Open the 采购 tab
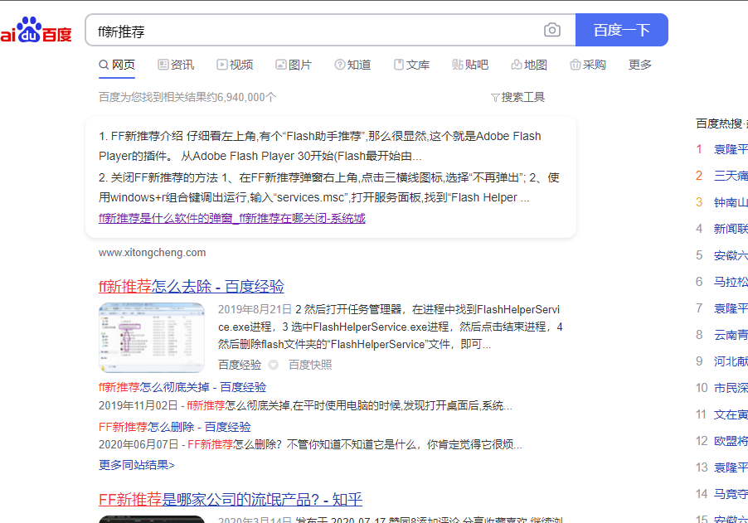748x523 pixels. click(588, 65)
